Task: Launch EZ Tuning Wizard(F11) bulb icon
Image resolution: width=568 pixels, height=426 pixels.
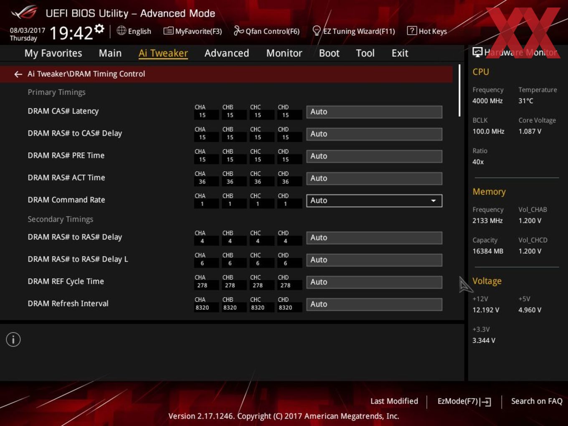Action: [x=317, y=30]
